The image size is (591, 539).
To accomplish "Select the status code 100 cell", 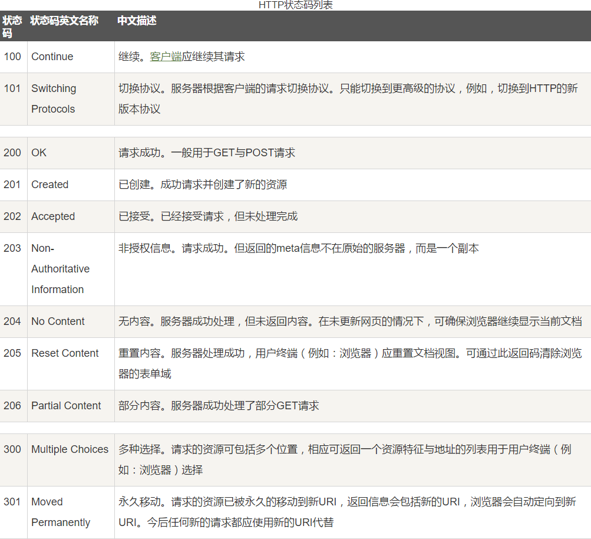I will pyautogui.click(x=14, y=57).
